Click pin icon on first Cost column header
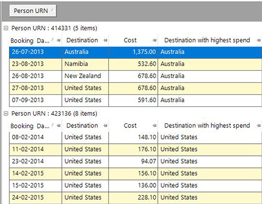This screenshot has width=262, height=204. (x=155, y=40)
